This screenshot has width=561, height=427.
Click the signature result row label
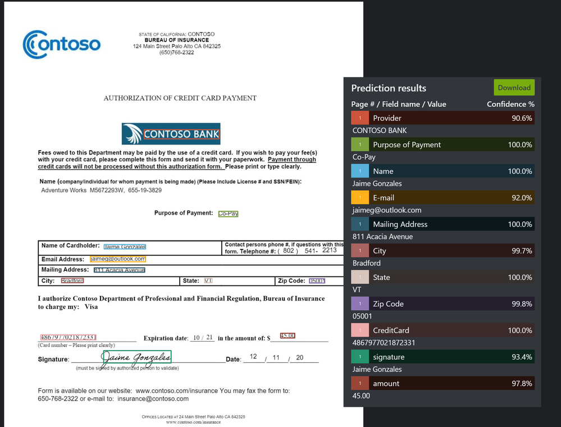(389, 357)
